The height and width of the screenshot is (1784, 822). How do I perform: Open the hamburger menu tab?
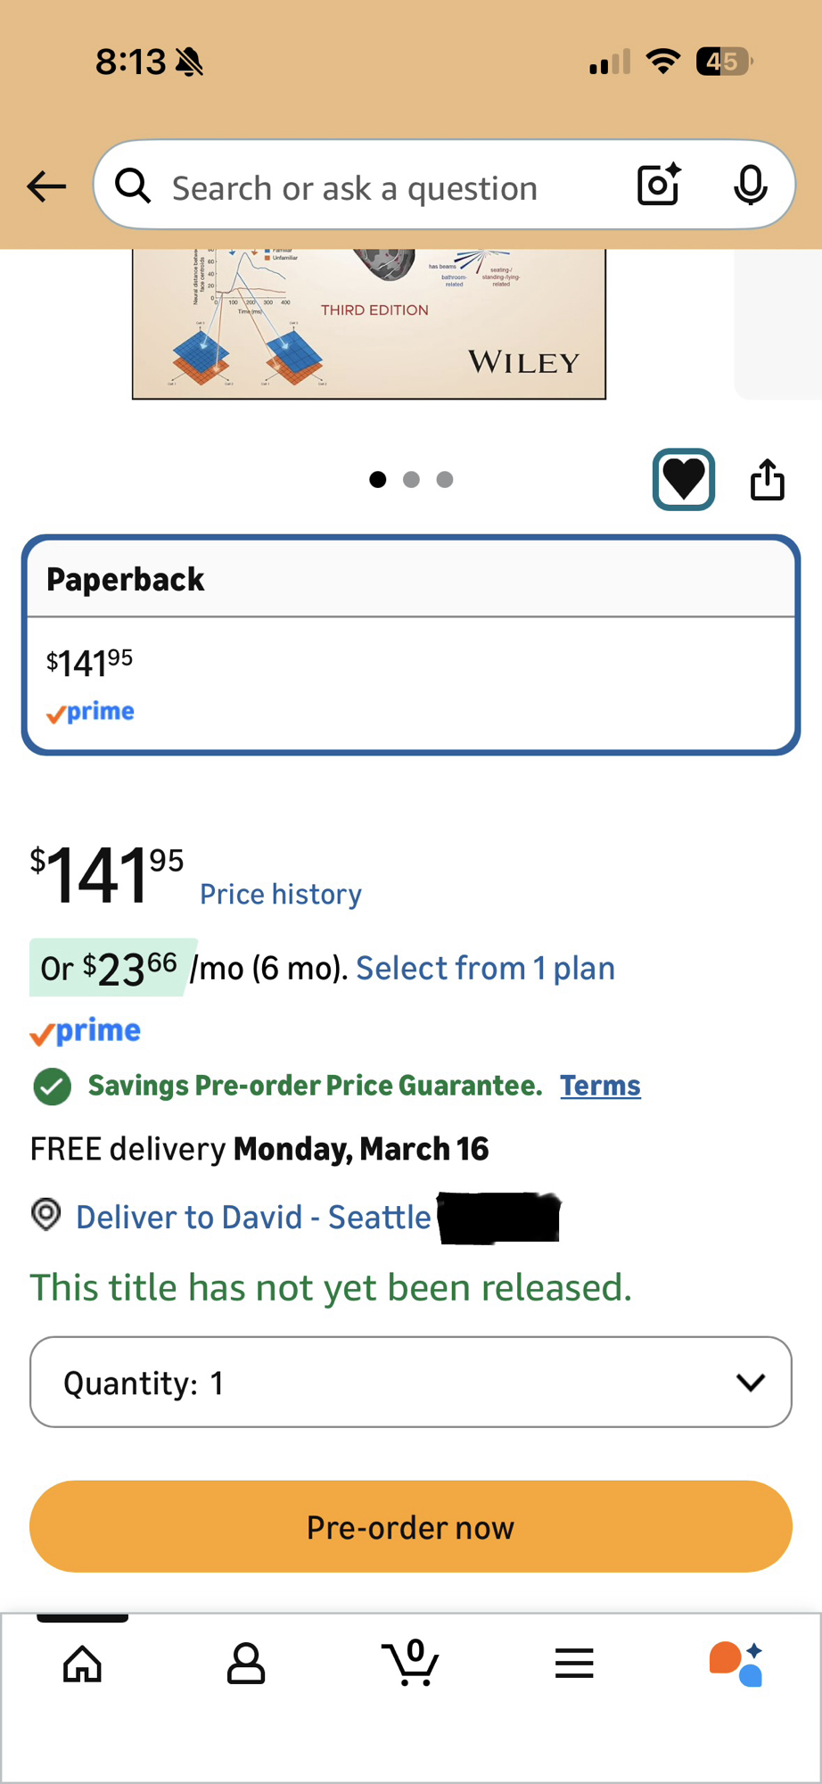click(x=574, y=1664)
